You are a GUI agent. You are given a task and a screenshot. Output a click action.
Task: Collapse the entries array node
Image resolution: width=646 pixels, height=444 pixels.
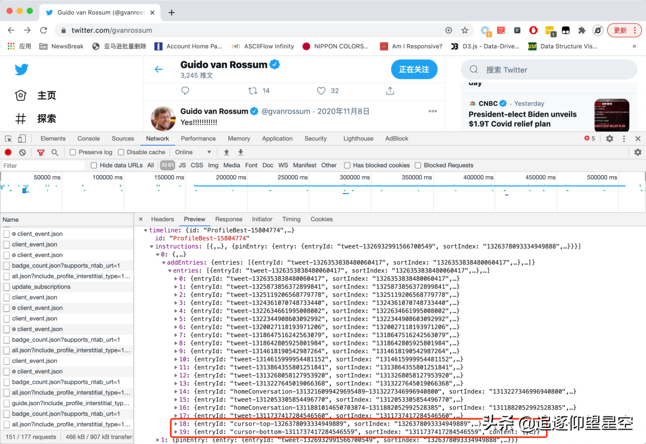coord(170,271)
